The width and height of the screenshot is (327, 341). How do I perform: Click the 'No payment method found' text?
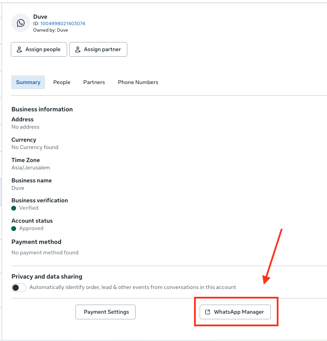click(x=45, y=252)
